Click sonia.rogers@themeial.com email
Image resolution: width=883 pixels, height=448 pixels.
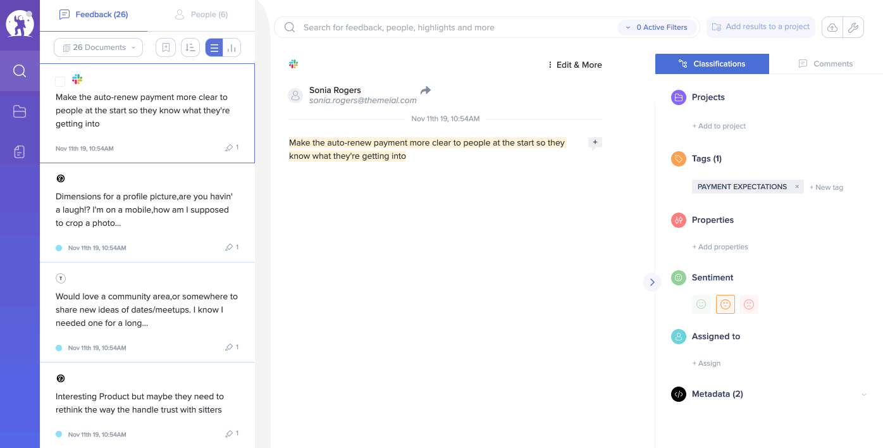[x=363, y=101]
